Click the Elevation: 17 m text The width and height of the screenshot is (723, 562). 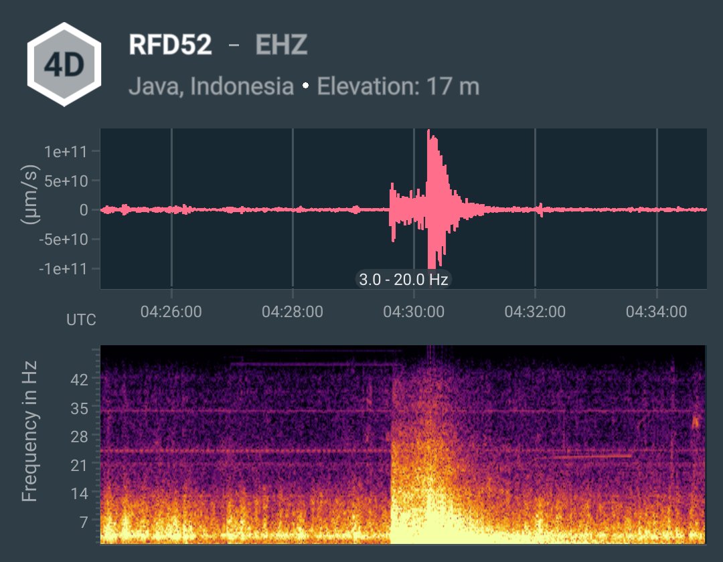tap(398, 86)
